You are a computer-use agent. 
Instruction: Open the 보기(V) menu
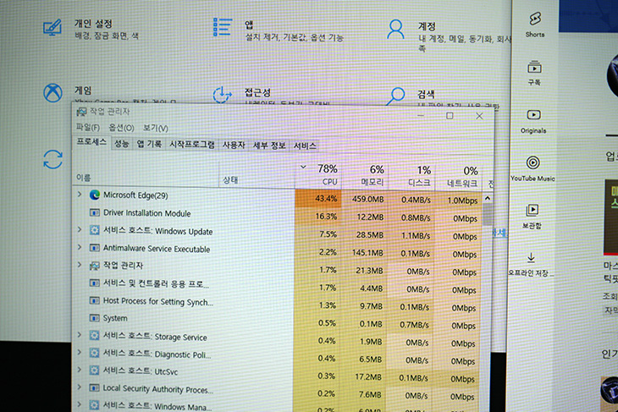pyautogui.click(x=155, y=128)
